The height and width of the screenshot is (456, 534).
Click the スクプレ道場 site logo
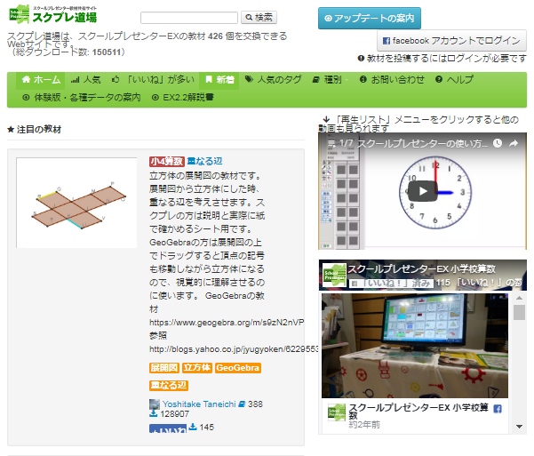[53, 14]
